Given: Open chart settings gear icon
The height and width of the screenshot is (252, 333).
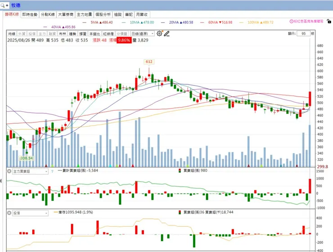Looking at the screenshot, I should click(159, 34).
